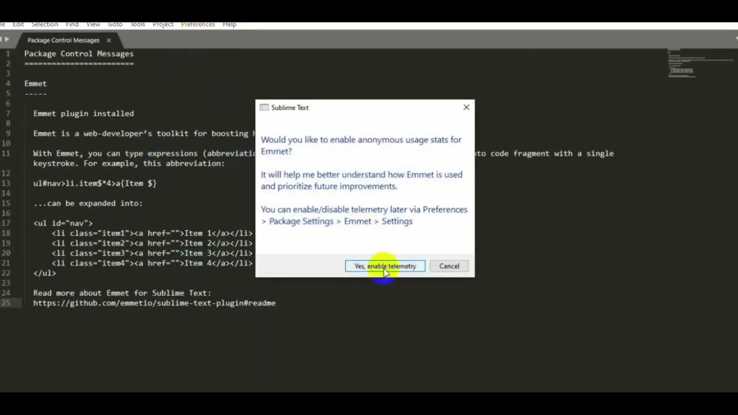Open the Edit menu
Screen dimensions: 738x415
click(x=18, y=24)
